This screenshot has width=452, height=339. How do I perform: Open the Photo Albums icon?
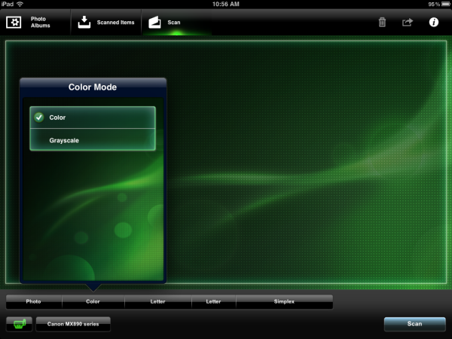pyautogui.click(x=14, y=23)
